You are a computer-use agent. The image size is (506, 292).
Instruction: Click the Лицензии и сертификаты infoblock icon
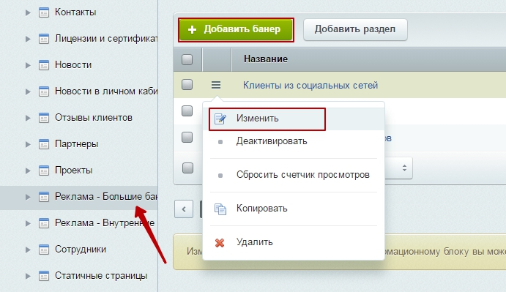(43, 39)
